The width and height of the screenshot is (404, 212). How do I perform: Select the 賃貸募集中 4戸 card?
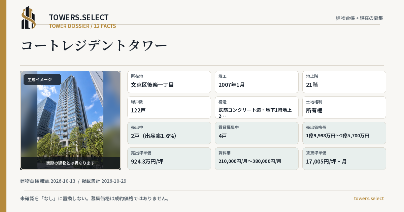click(x=257, y=133)
